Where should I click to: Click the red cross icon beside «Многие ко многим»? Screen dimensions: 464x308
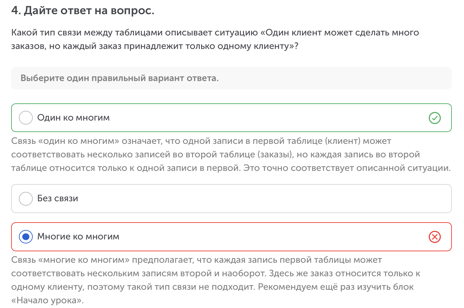click(x=435, y=237)
